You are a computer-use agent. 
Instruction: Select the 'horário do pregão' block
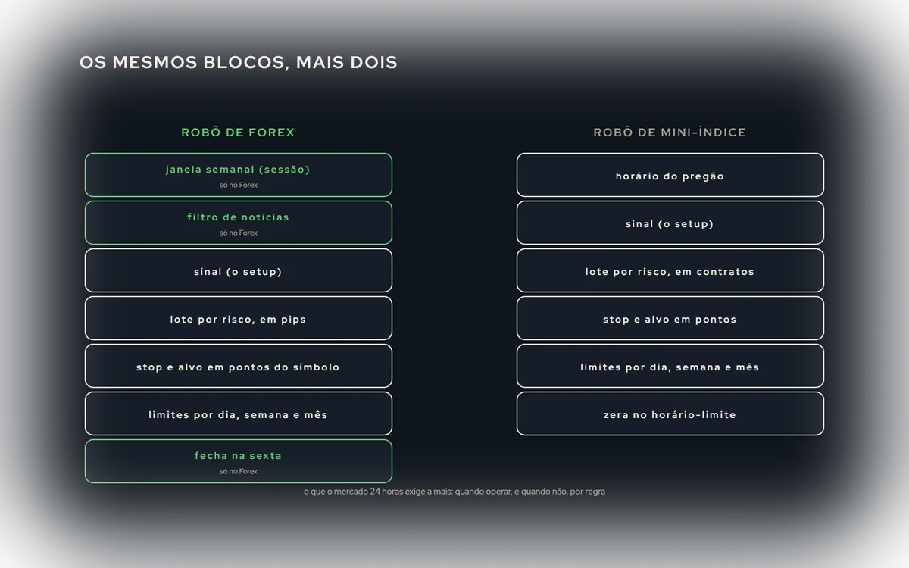pos(670,175)
